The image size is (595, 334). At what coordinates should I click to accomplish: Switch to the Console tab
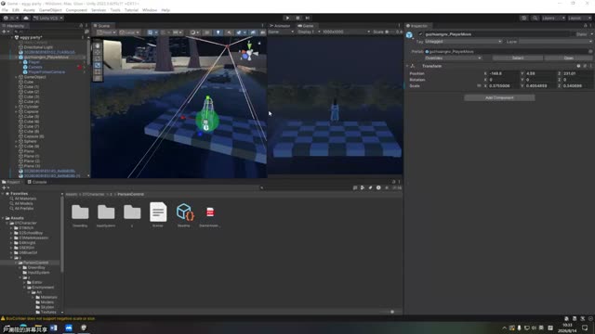point(37,182)
